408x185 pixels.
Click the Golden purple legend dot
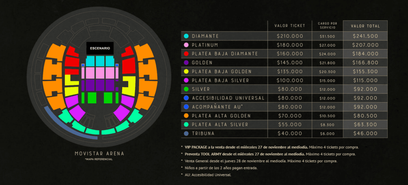(x=186, y=63)
